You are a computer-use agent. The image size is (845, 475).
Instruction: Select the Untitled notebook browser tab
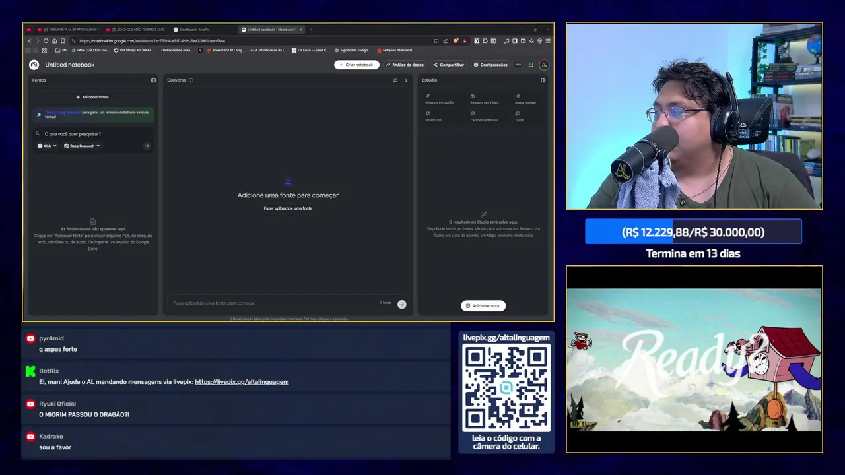tap(271, 30)
